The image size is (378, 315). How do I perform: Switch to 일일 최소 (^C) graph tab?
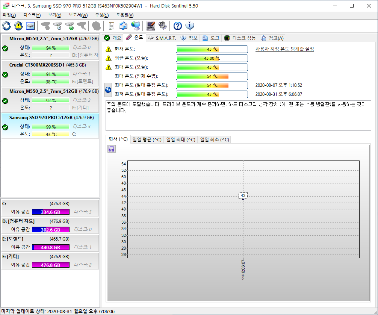point(215,139)
